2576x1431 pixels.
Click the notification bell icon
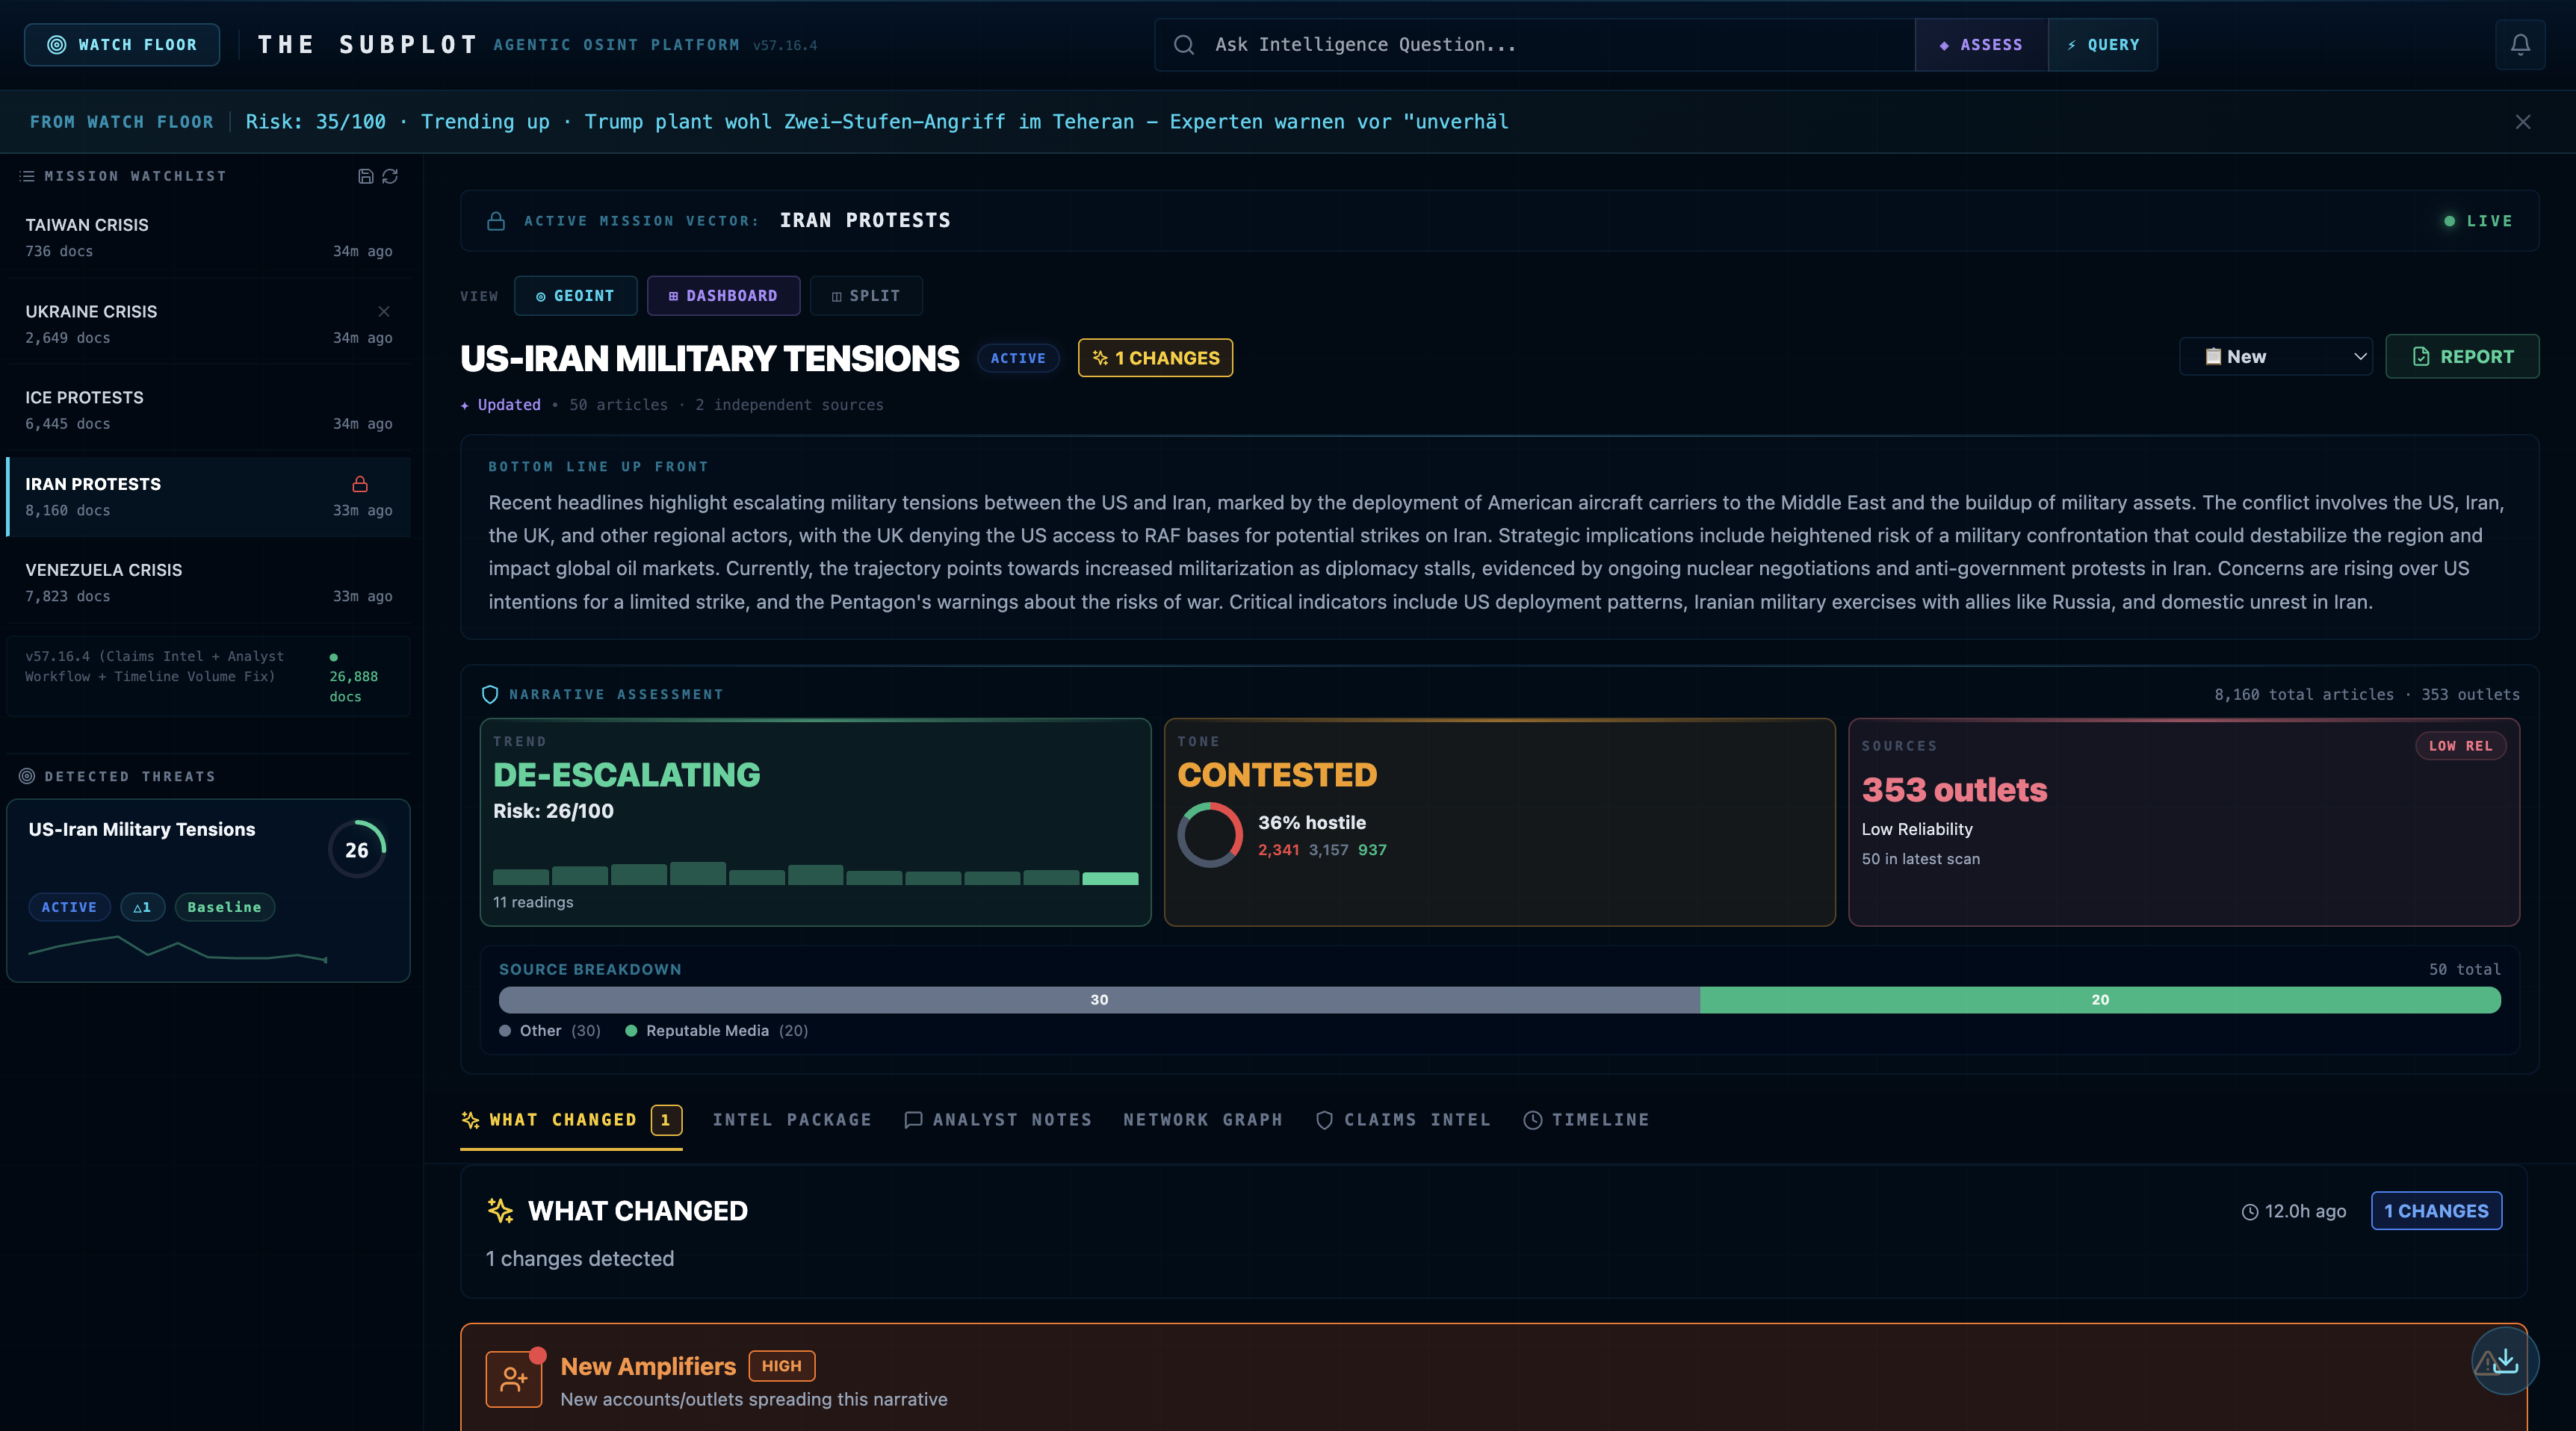(2520, 45)
